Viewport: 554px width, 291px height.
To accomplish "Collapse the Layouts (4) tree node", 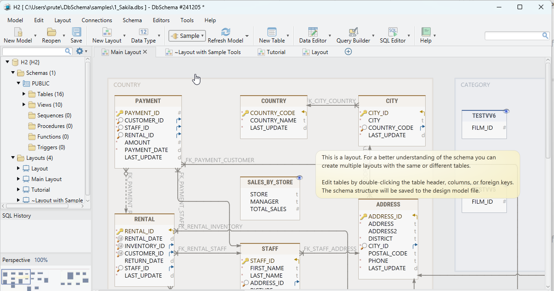I will [13, 158].
